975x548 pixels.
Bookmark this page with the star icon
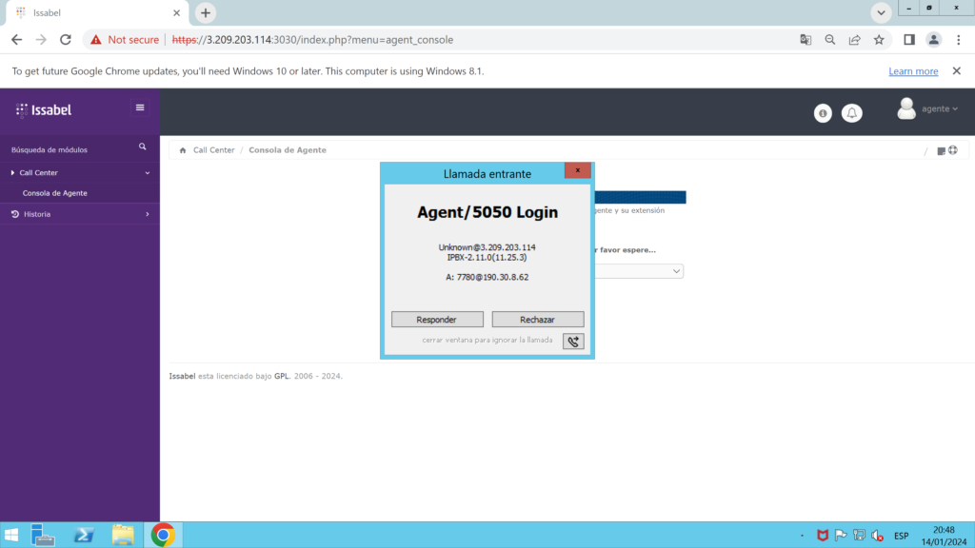point(879,40)
